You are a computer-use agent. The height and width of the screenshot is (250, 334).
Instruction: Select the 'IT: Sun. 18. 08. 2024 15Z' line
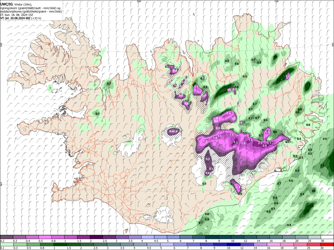pyautogui.click(x=17, y=15)
